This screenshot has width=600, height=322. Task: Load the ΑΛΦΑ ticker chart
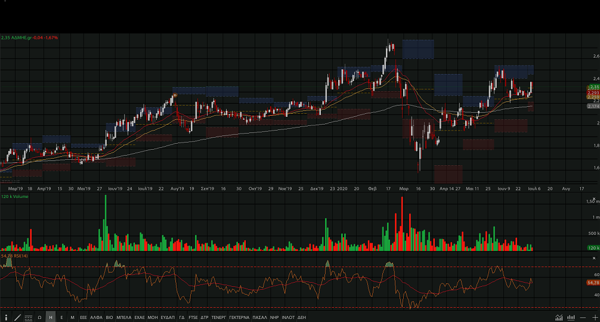97,318
